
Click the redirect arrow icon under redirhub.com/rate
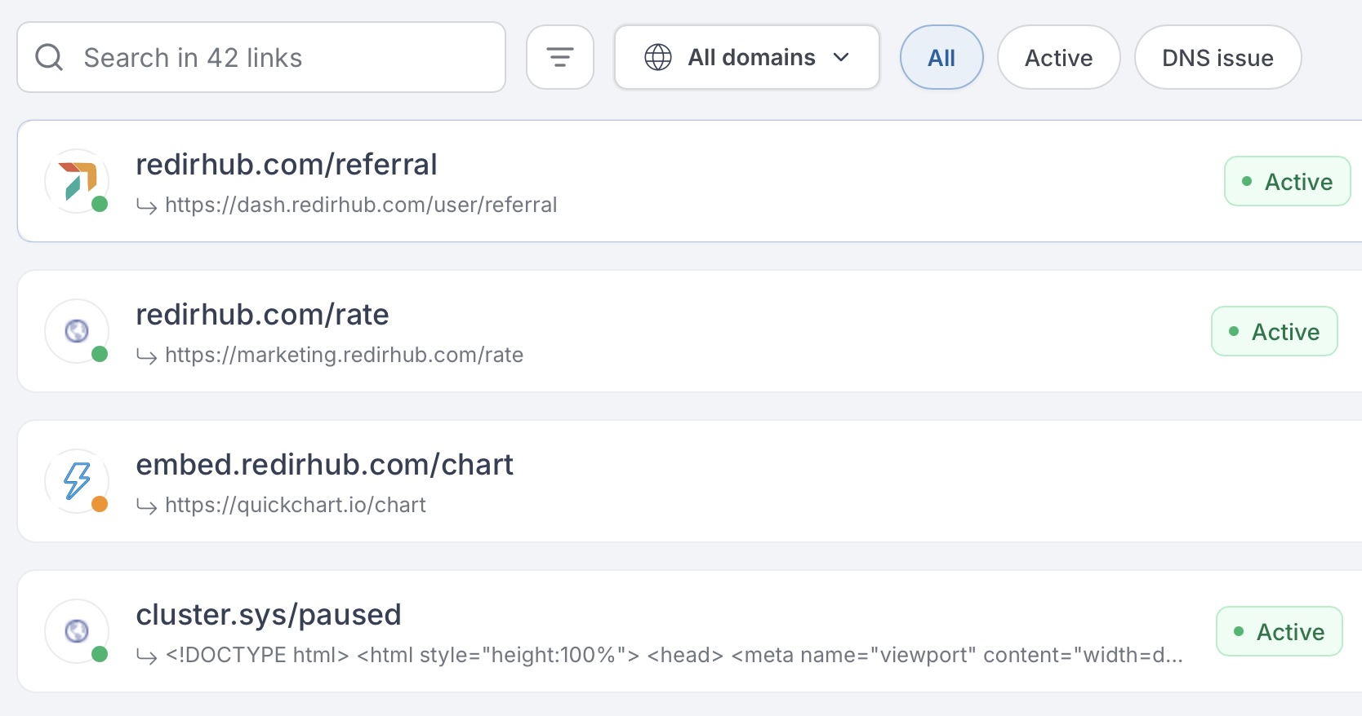tap(147, 356)
